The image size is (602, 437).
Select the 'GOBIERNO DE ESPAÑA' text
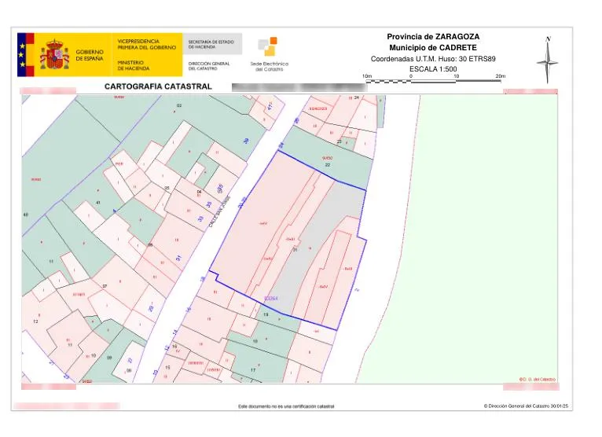click(x=90, y=55)
